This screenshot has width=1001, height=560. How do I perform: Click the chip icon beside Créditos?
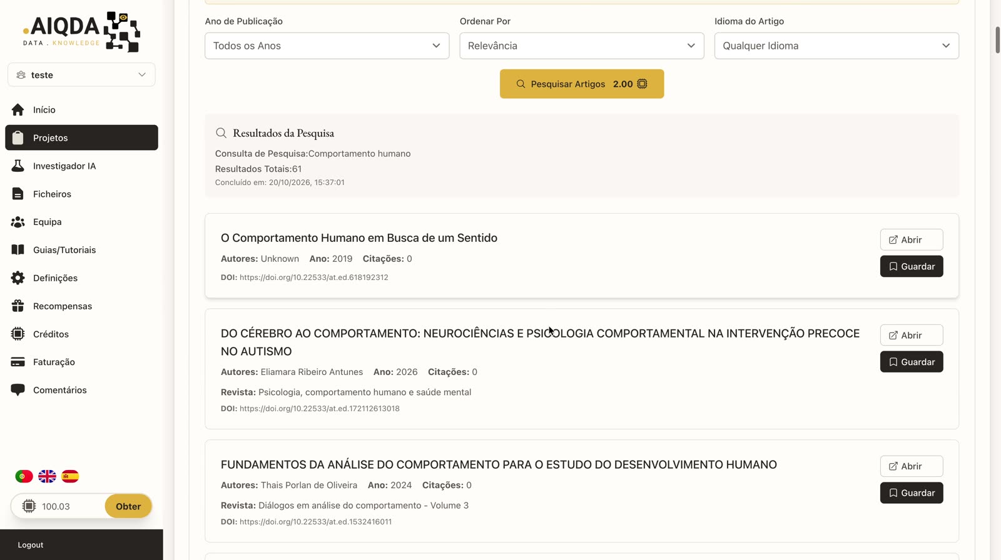[x=18, y=334]
